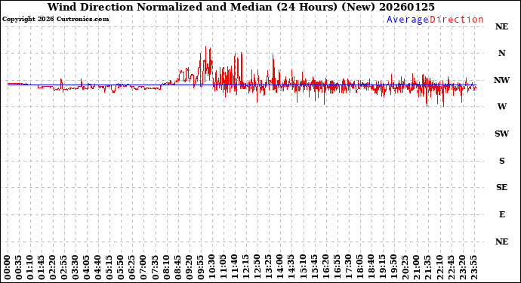This screenshot has height=283, width=521.
Task: Click the 02:55 time axis label
Action: (64, 268)
